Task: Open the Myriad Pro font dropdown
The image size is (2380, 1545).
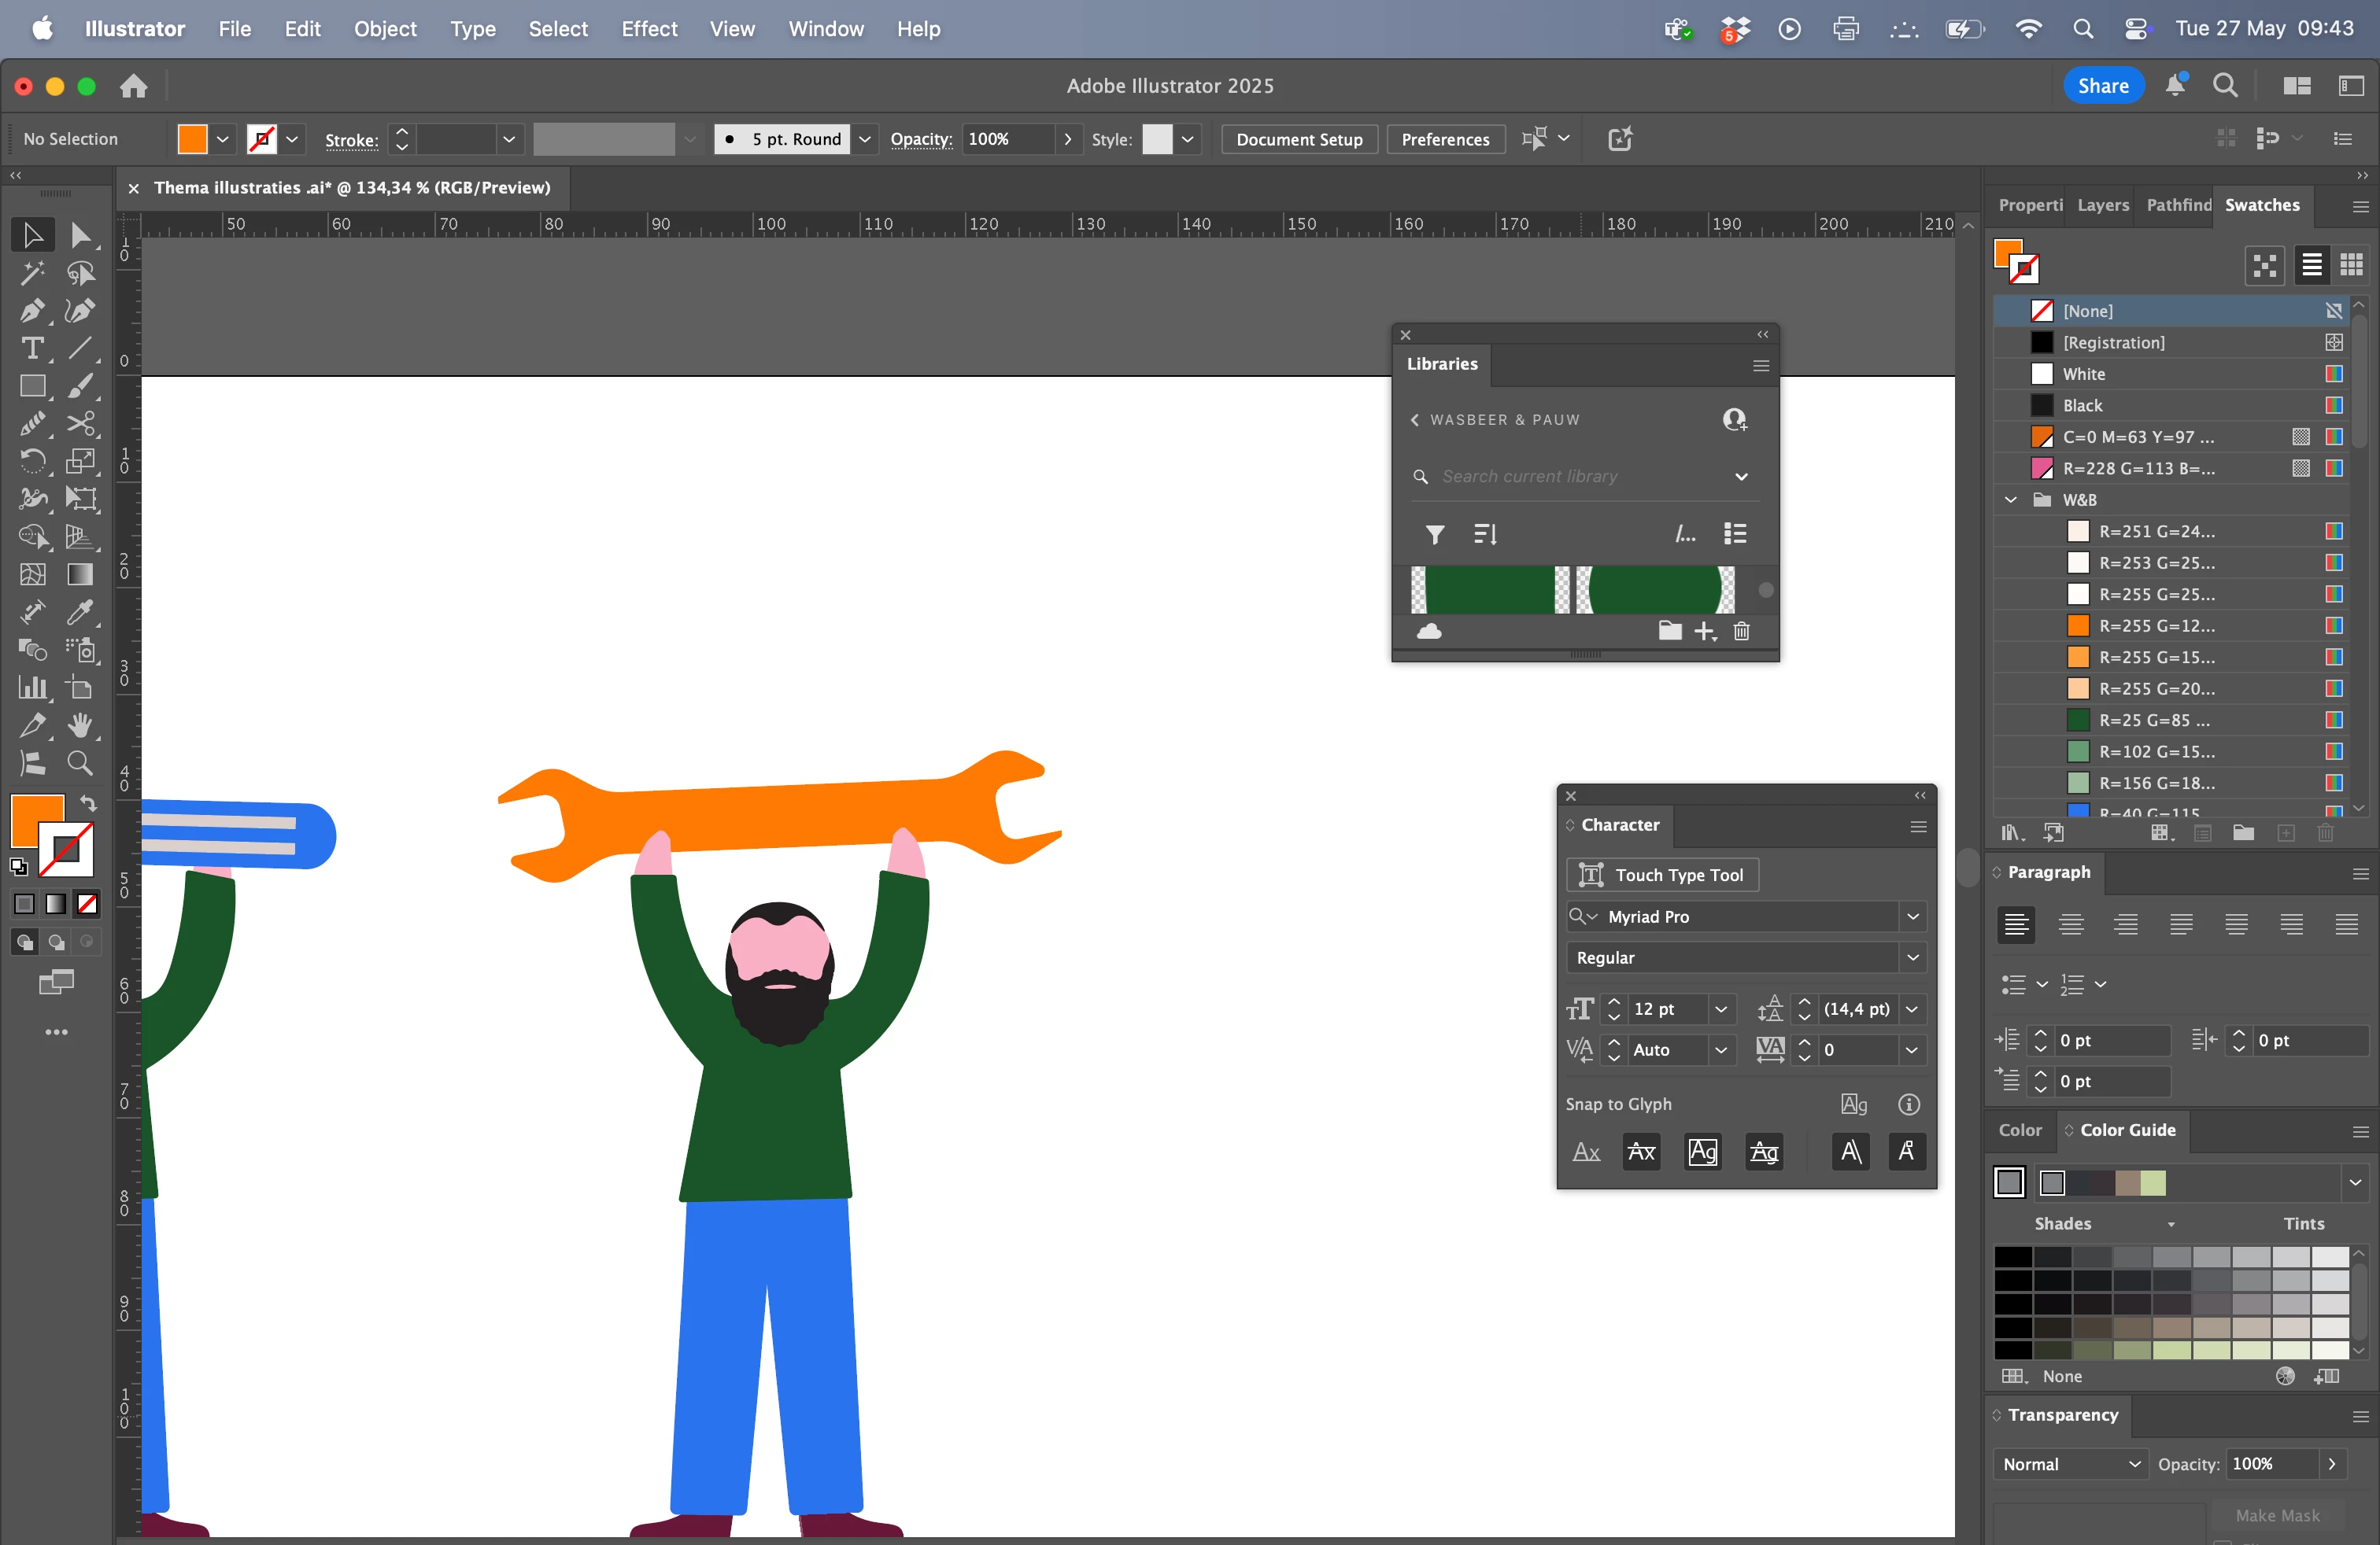Action: [x=1912, y=916]
